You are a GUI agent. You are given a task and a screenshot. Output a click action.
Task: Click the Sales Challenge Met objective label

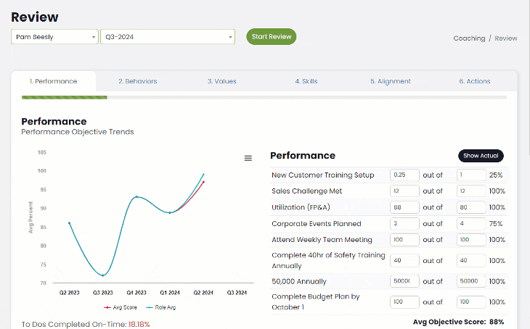307,191
